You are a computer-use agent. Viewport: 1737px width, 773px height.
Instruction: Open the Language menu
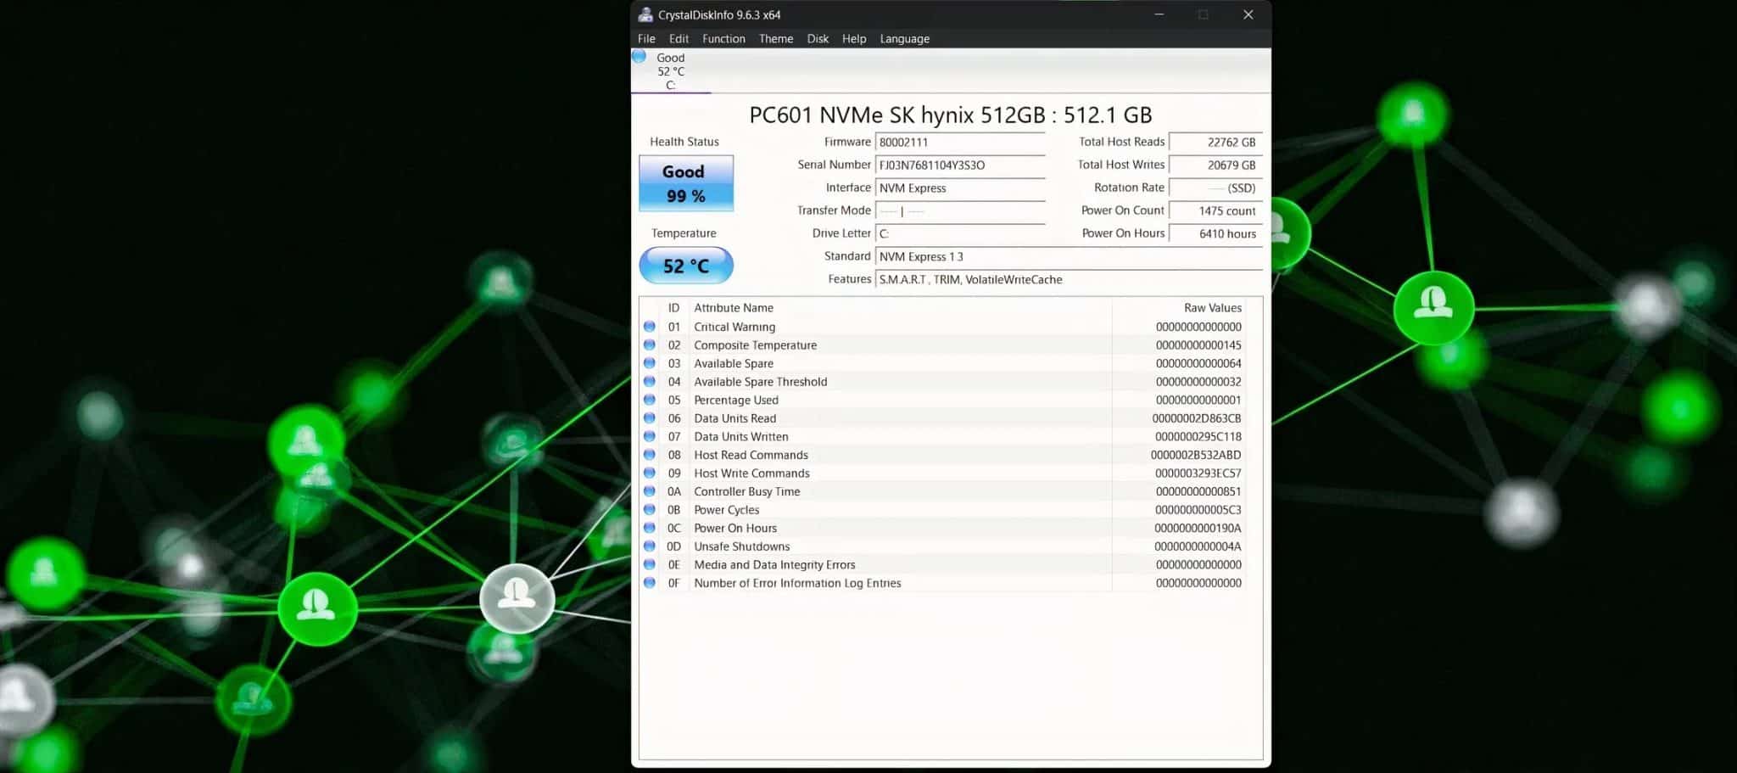[903, 38]
